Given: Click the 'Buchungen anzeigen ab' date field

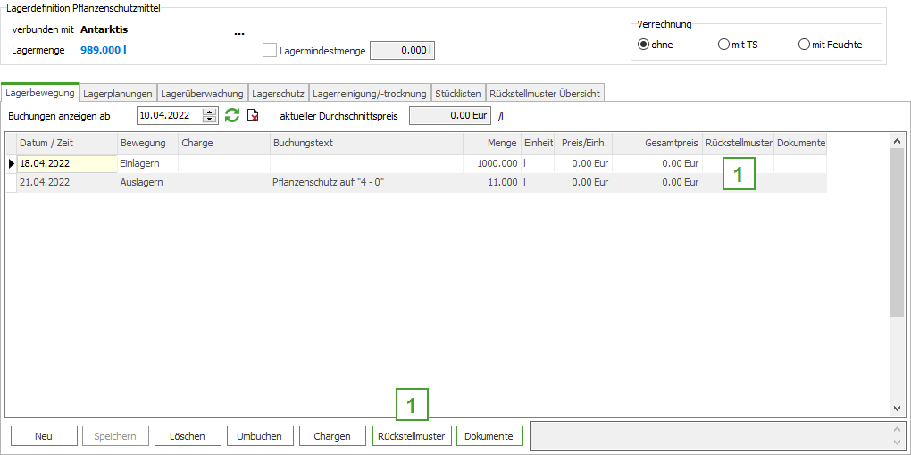Looking at the screenshot, I should coord(170,115).
